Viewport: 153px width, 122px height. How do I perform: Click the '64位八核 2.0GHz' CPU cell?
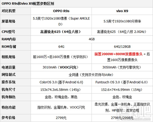122,32
